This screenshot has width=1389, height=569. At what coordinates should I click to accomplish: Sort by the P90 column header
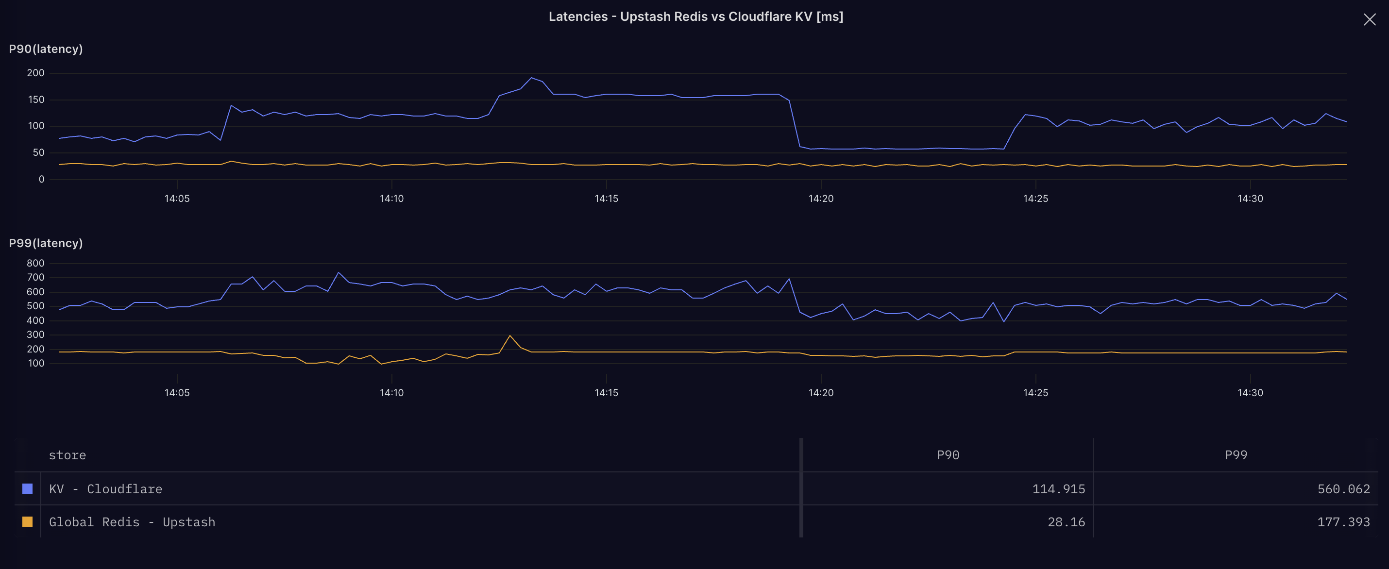(948, 455)
